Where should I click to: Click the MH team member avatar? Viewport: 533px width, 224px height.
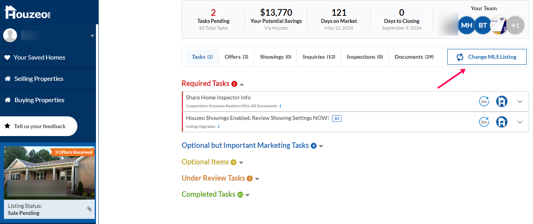click(x=467, y=25)
